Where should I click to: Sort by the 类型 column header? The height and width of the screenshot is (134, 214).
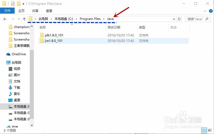[142, 27]
